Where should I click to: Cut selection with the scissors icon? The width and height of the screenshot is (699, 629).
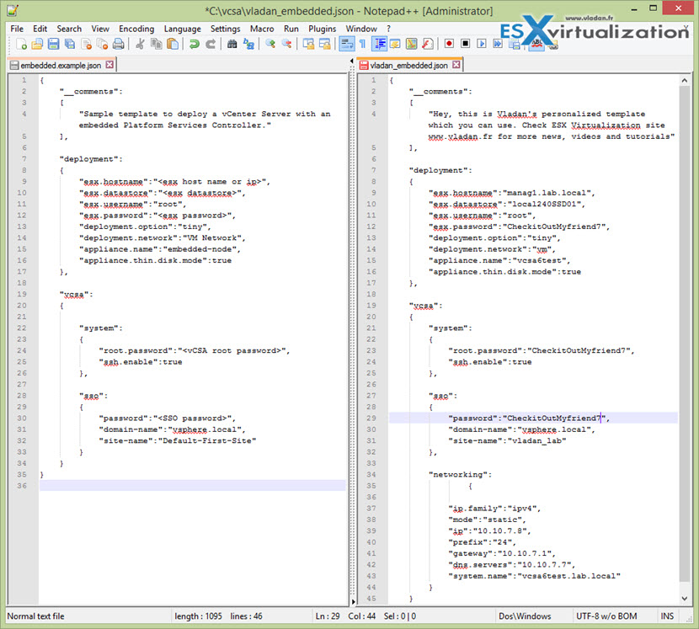coord(140,44)
